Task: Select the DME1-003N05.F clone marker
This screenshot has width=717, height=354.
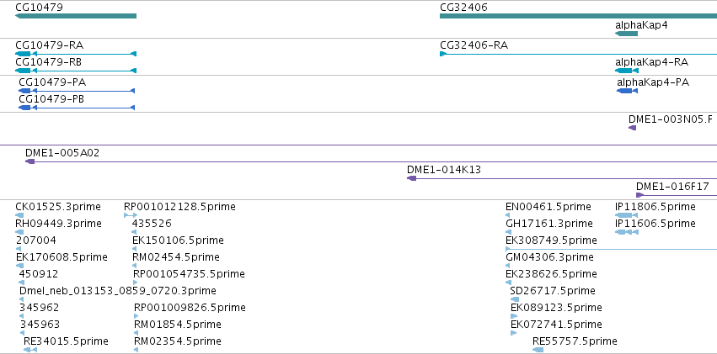Action: click(633, 128)
